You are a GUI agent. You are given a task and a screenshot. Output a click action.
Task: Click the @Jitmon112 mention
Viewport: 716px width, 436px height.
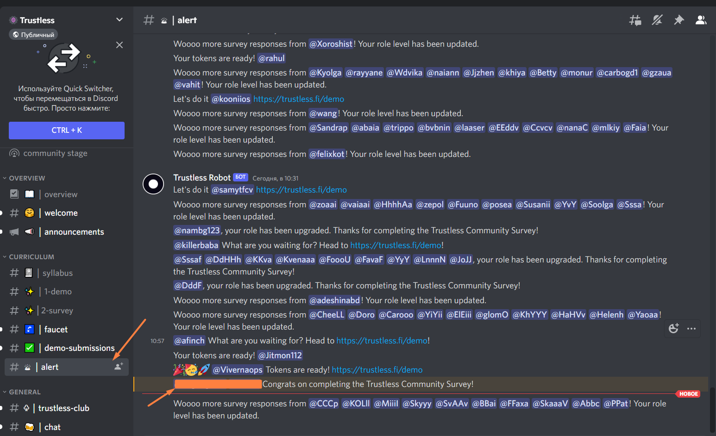[x=280, y=355]
